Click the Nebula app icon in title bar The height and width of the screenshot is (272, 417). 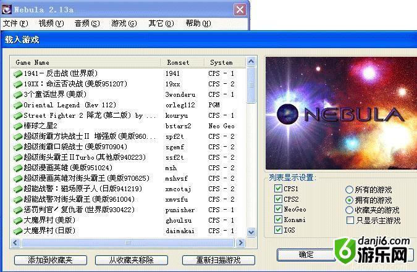pos(6,10)
